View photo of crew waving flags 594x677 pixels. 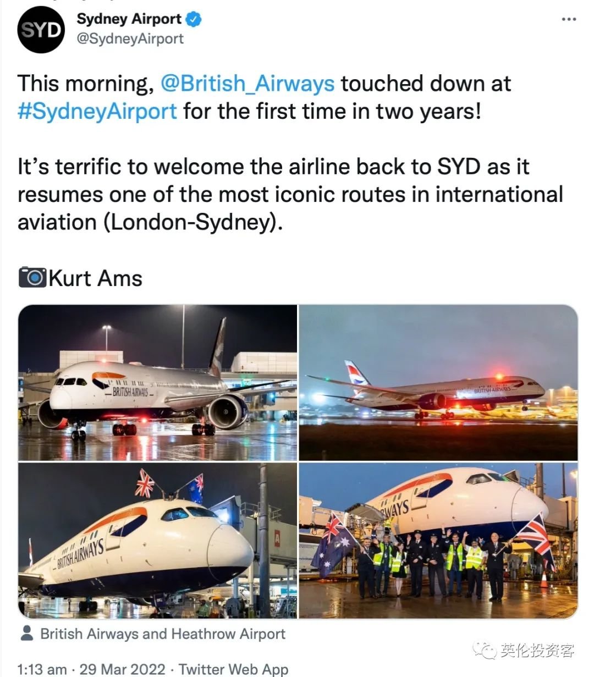tap(438, 541)
